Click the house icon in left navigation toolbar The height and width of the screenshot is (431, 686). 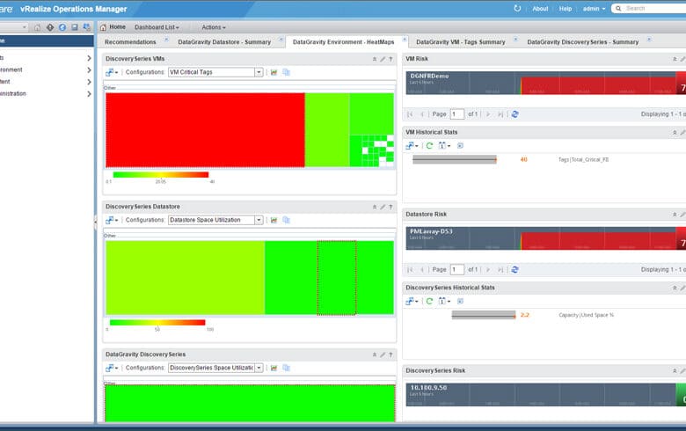(38, 27)
